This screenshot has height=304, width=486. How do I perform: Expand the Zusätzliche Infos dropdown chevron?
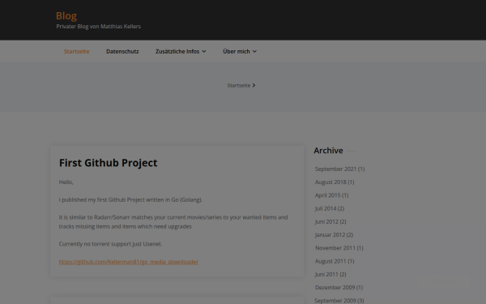click(204, 52)
